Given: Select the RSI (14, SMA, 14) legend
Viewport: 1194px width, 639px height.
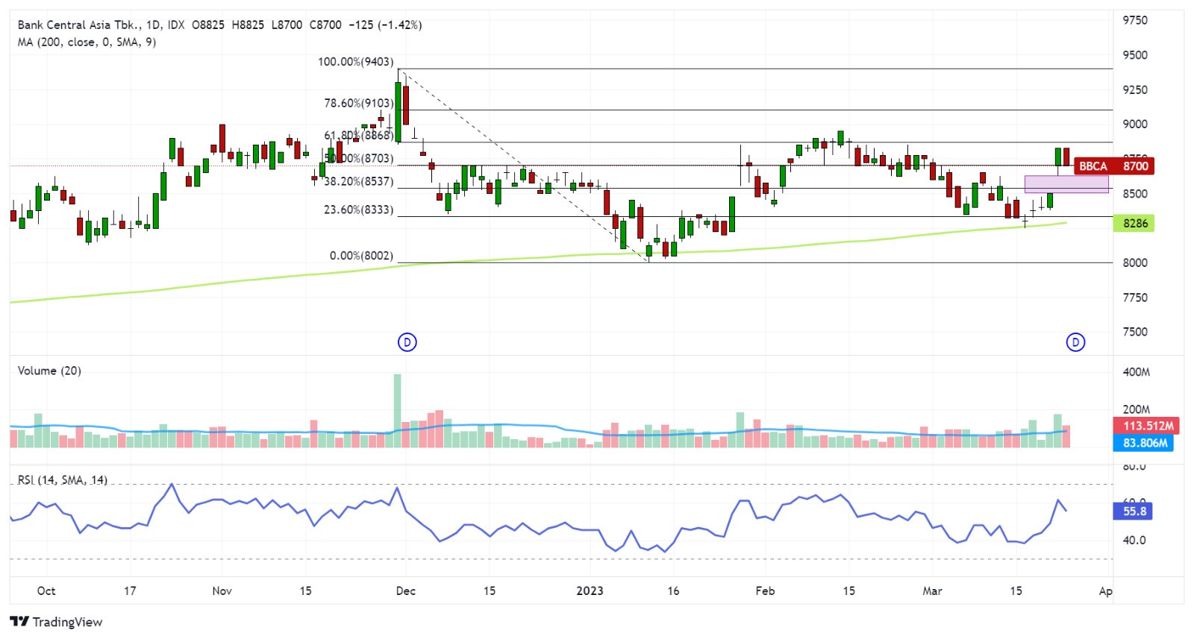Looking at the screenshot, I should point(63,479).
